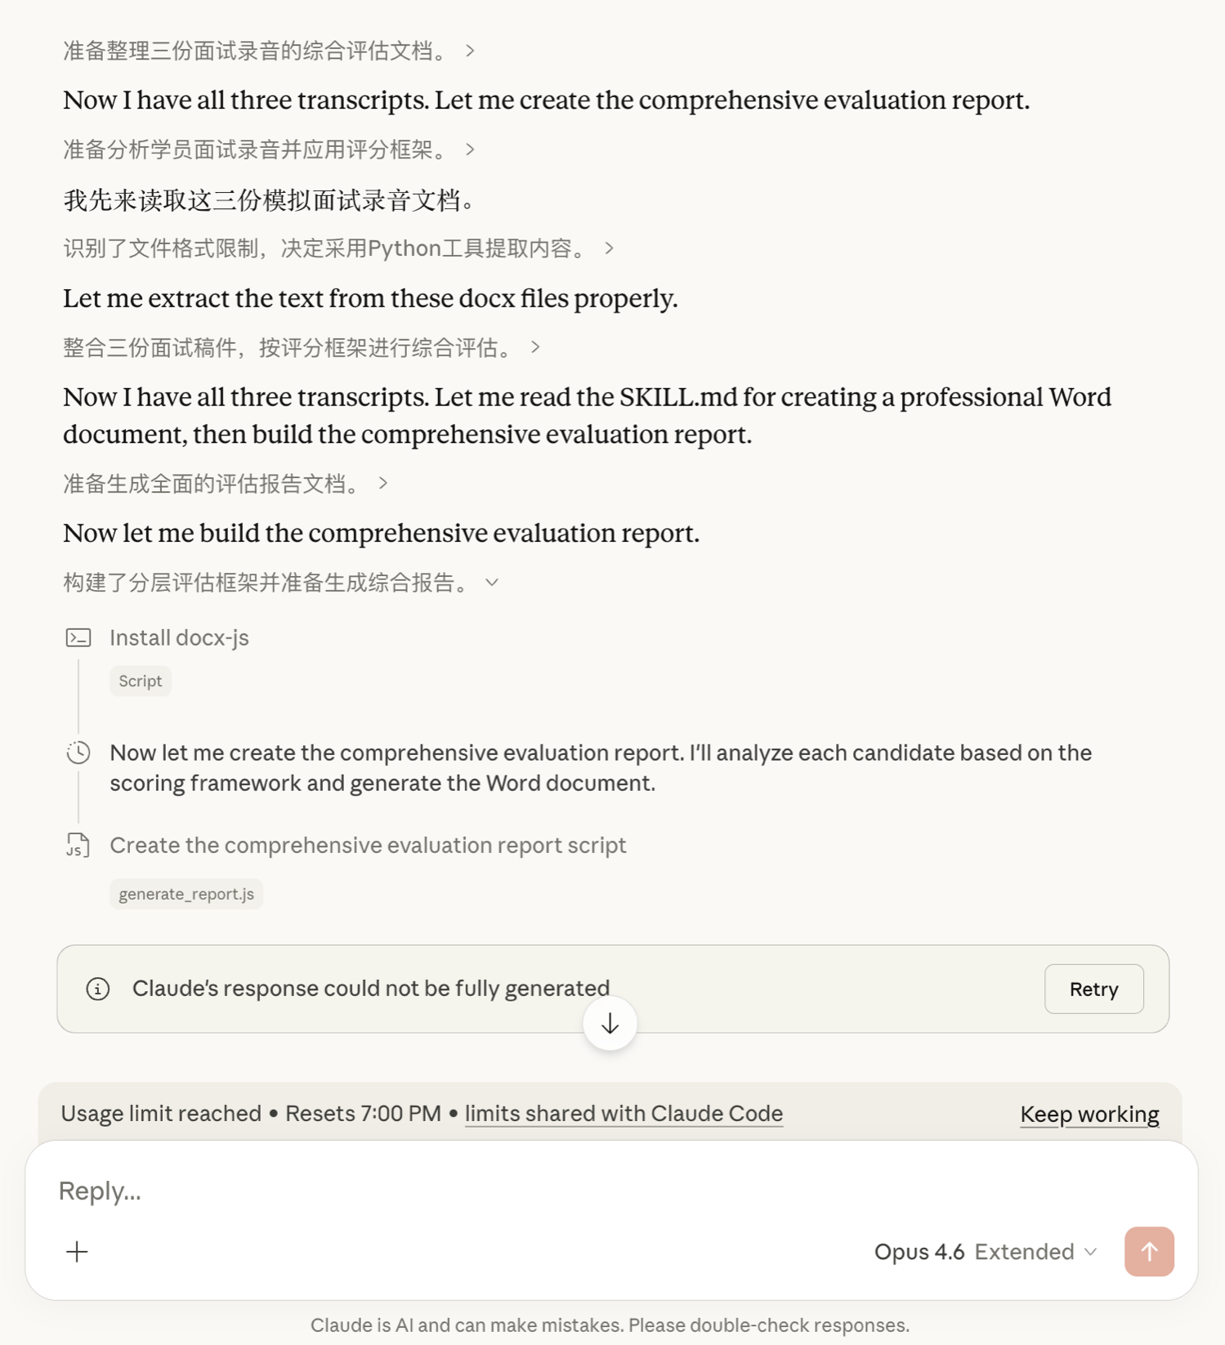Click the info icon in error banner
The height and width of the screenshot is (1345, 1225).
pos(98,989)
